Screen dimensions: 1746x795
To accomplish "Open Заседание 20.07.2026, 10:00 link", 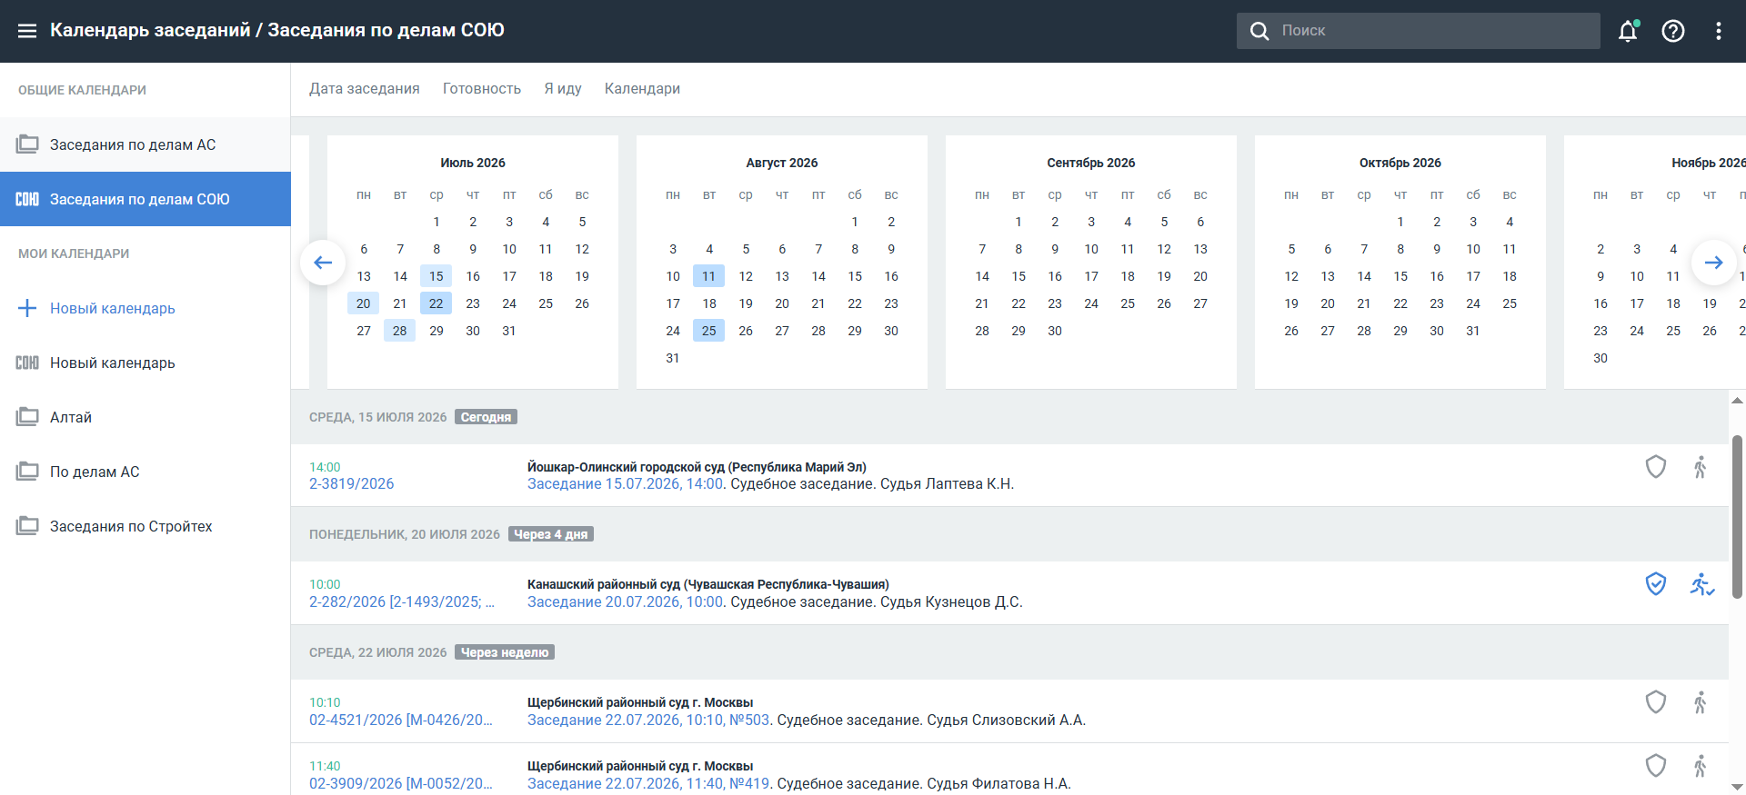I will point(626,601).
